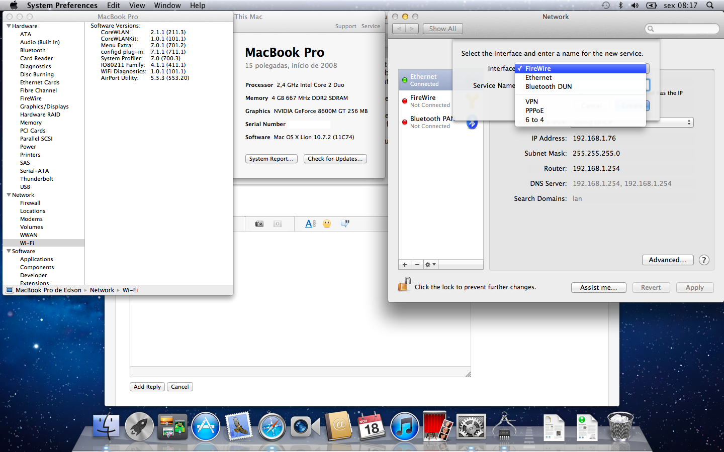
Task: Open the Network help question mark
Action: pos(704,260)
